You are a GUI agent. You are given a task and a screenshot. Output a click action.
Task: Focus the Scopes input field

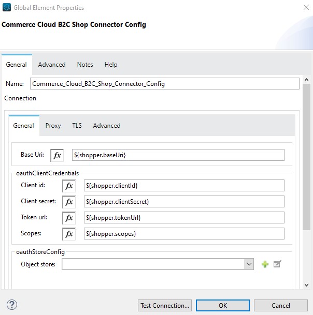click(x=184, y=234)
